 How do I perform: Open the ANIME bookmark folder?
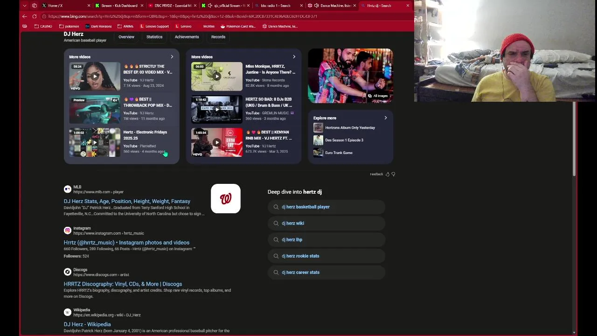[x=125, y=26]
